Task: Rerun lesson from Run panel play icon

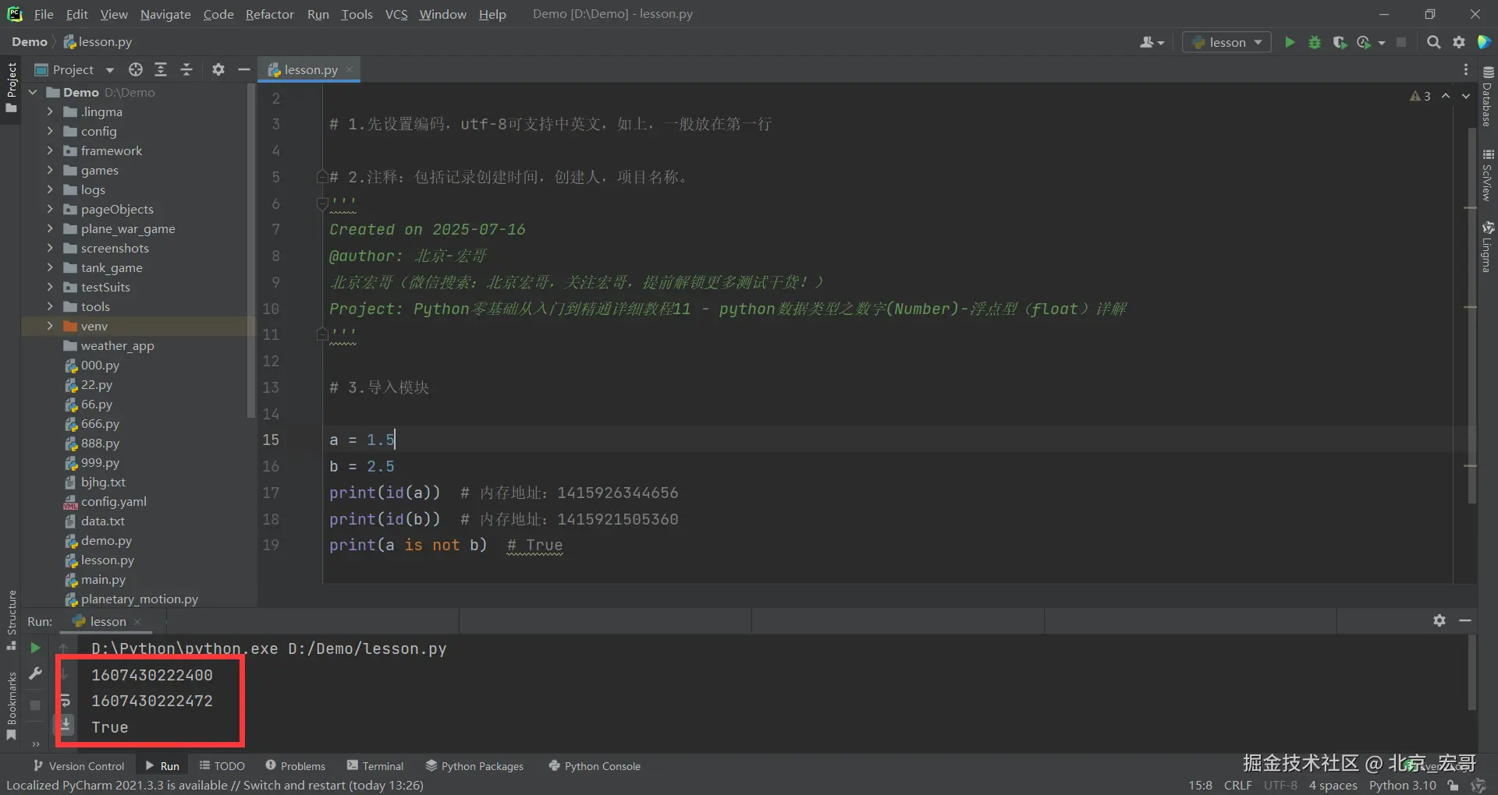Action: point(35,648)
